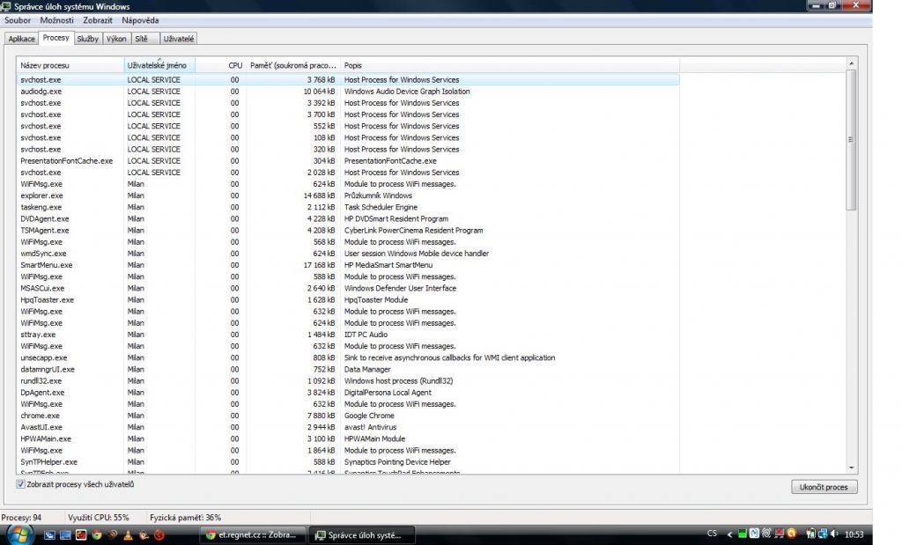Click the round red quick launch icon
Image resolution: width=902 pixels, height=545 pixels.
coord(159,534)
